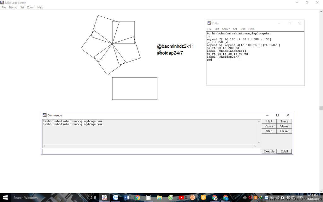Image resolution: width=323 pixels, height=202 pixels.
Task: Open Microsoft Word from the taskbar
Action: coord(126,198)
